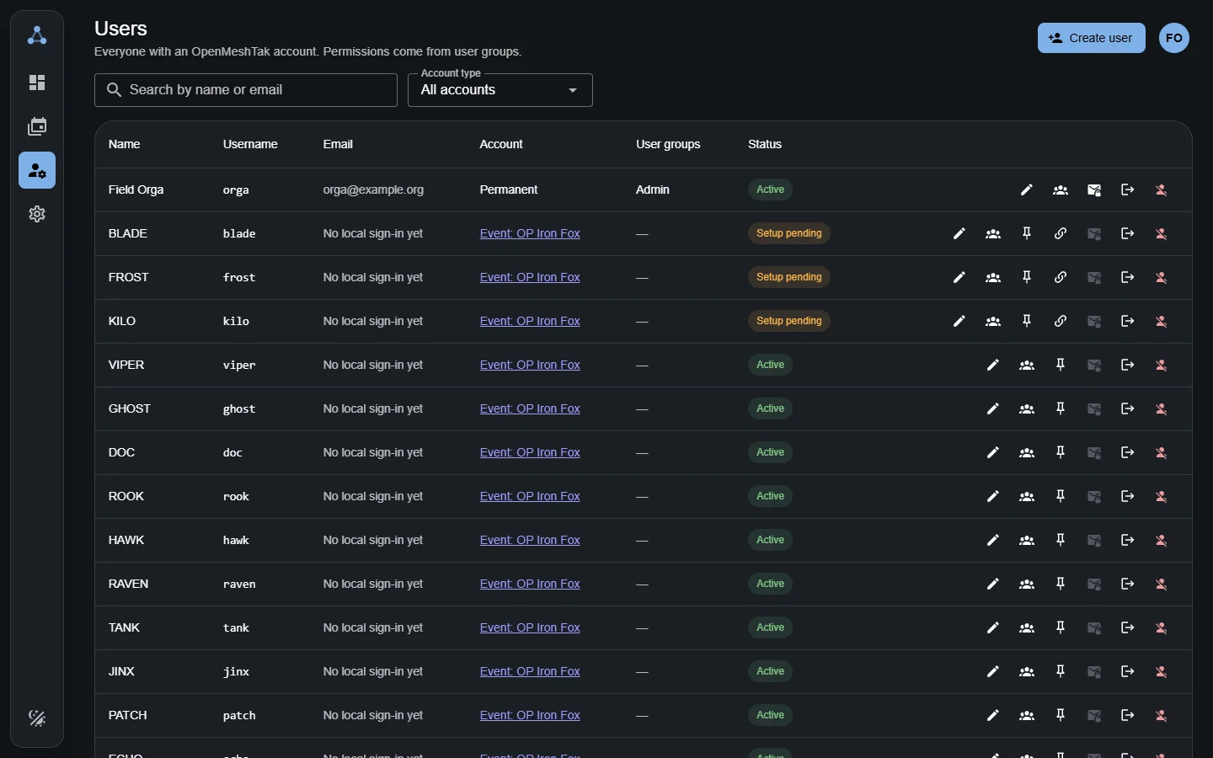Click the Status column header

[x=765, y=145]
